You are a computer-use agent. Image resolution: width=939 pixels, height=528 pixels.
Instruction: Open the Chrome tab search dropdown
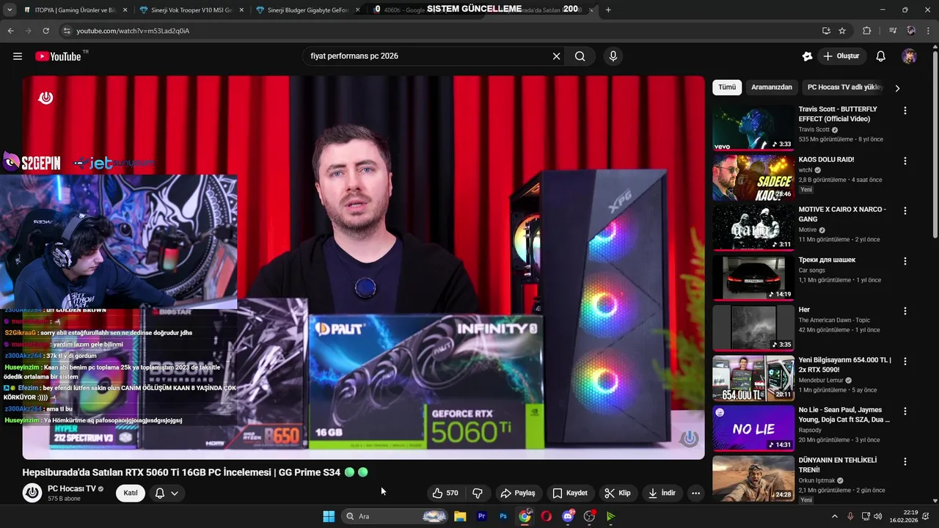coord(10,10)
